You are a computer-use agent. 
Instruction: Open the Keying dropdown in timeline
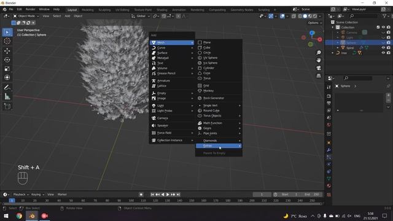[x=37, y=195]
